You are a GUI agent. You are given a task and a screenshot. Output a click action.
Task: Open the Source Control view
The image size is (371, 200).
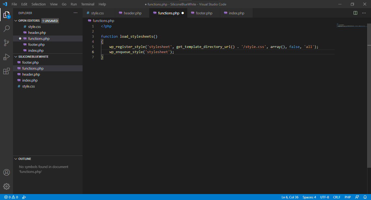(x=7, y=43)
